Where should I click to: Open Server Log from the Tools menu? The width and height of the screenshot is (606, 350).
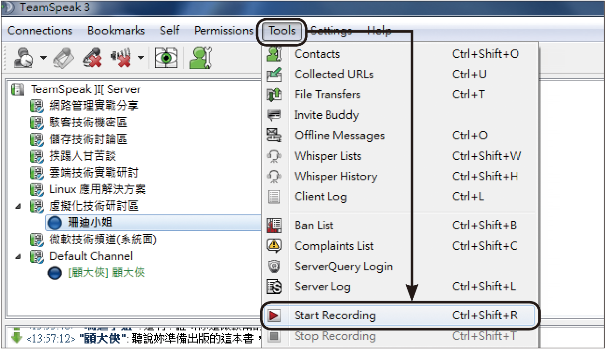[x=401, y=287]
